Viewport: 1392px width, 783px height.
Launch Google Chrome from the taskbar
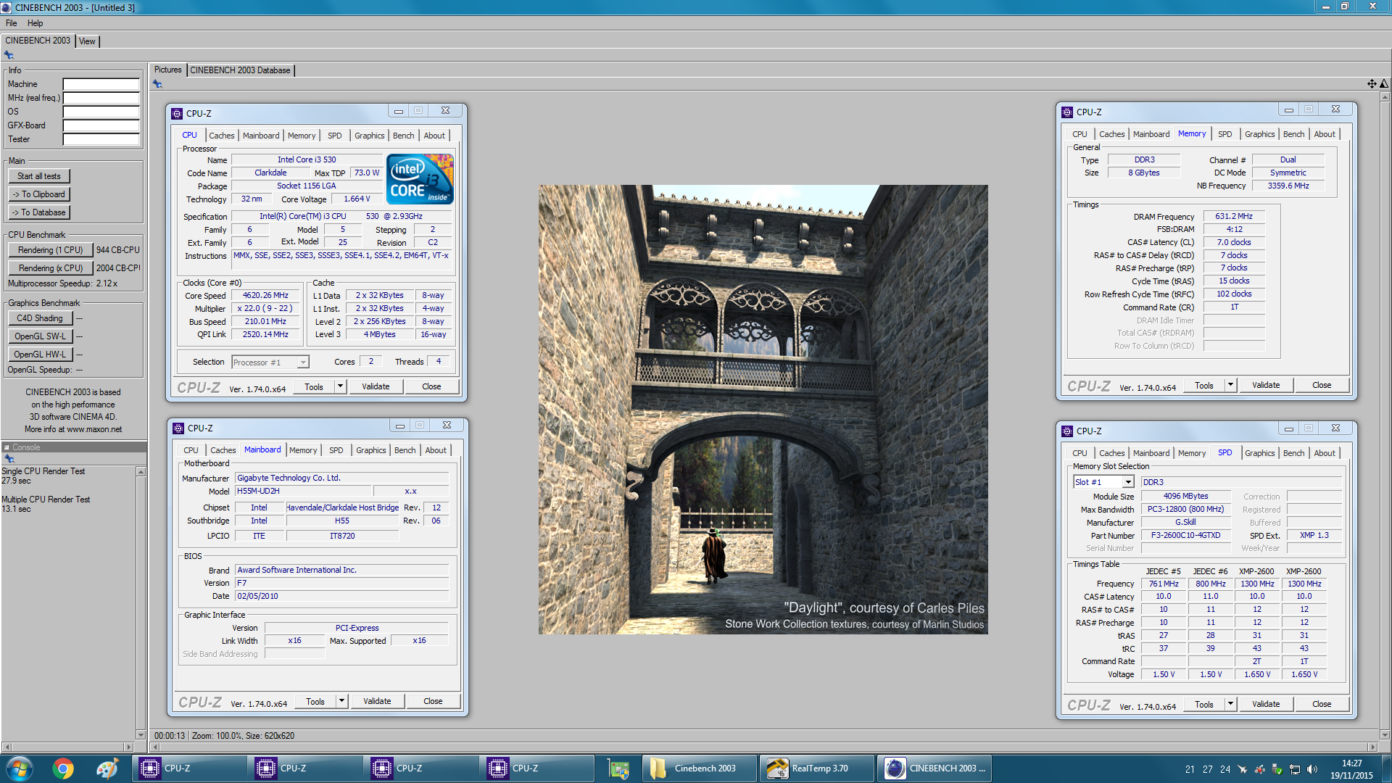coord(63,768)
